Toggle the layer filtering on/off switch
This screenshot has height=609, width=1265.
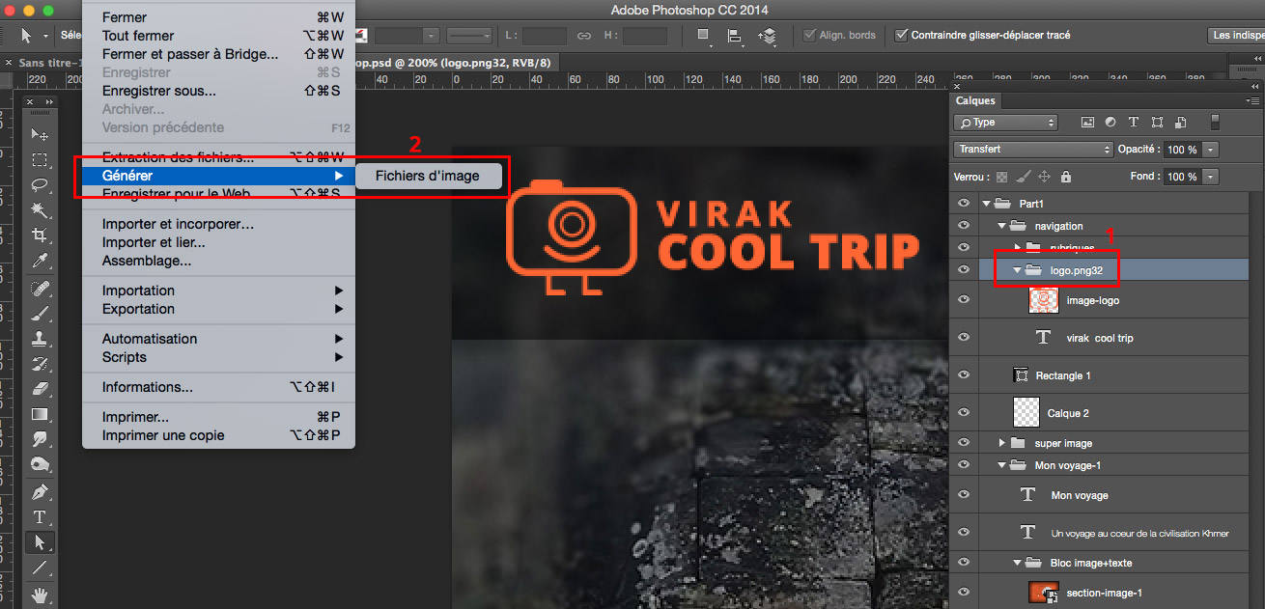click(1216, 123)
